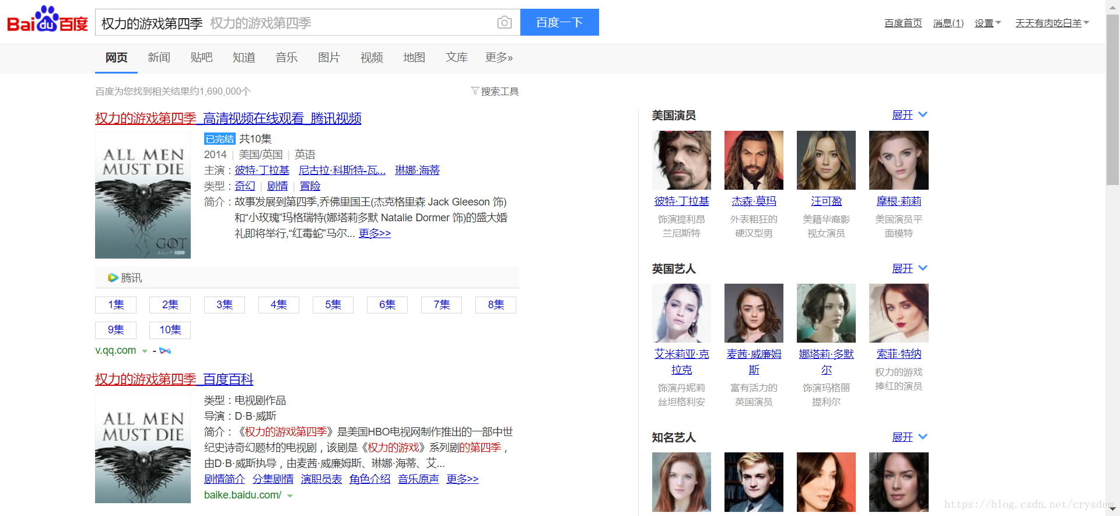
Task: Select the 网页 tab
Action: coord(116,57)
